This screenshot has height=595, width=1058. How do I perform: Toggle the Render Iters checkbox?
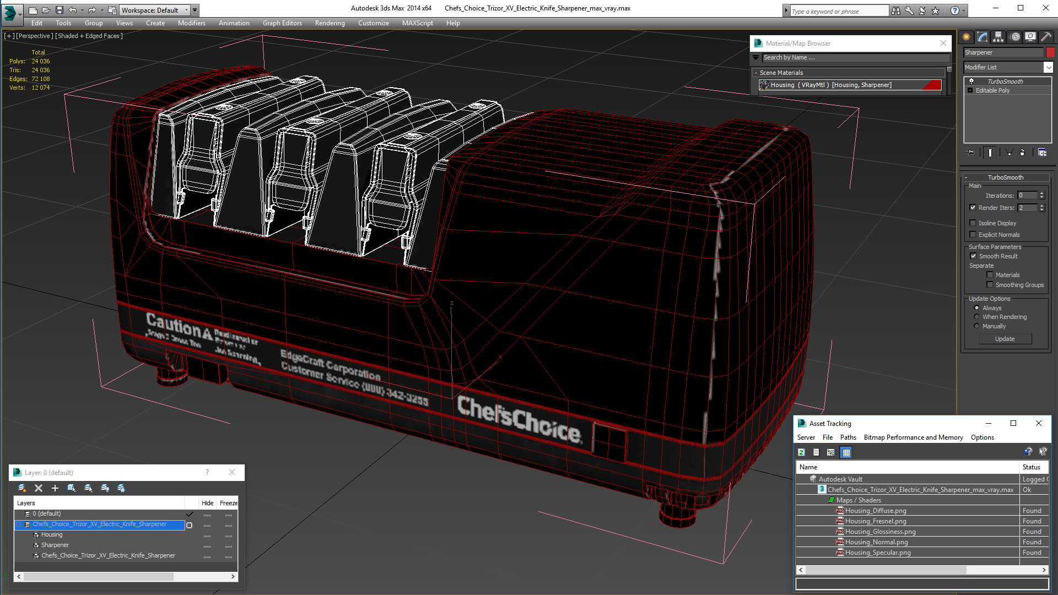pyautogui.click(x=973, y=208)
